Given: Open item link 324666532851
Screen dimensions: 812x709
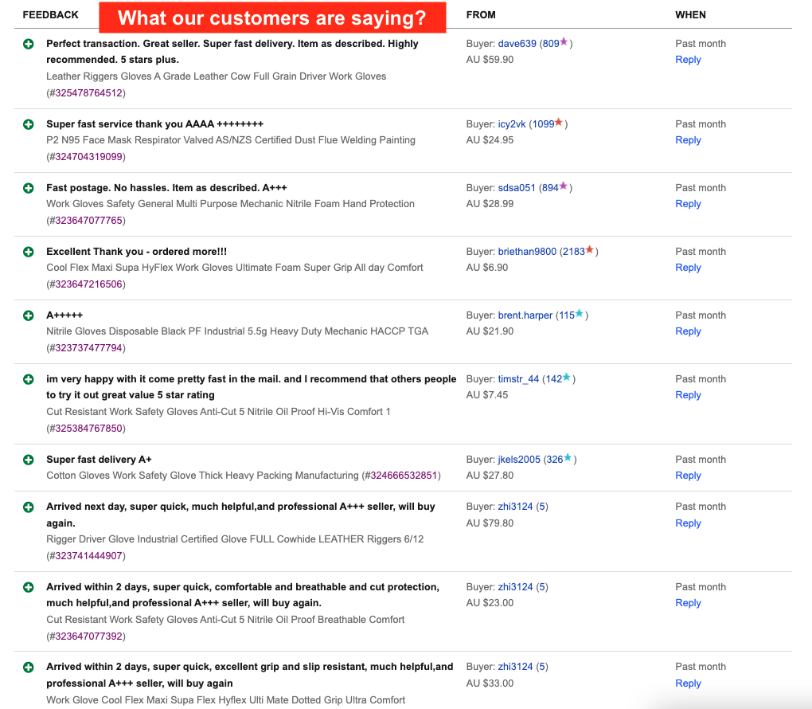Looking at the screenshot, I should (404, 476).
